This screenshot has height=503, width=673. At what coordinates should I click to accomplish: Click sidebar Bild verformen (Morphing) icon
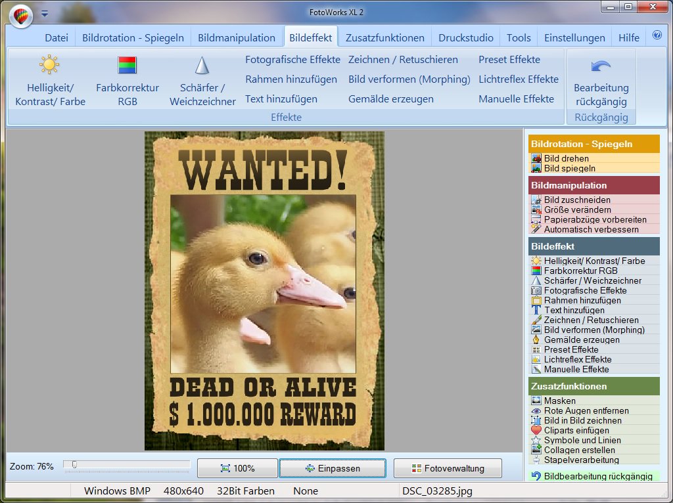tap(536, 330)
